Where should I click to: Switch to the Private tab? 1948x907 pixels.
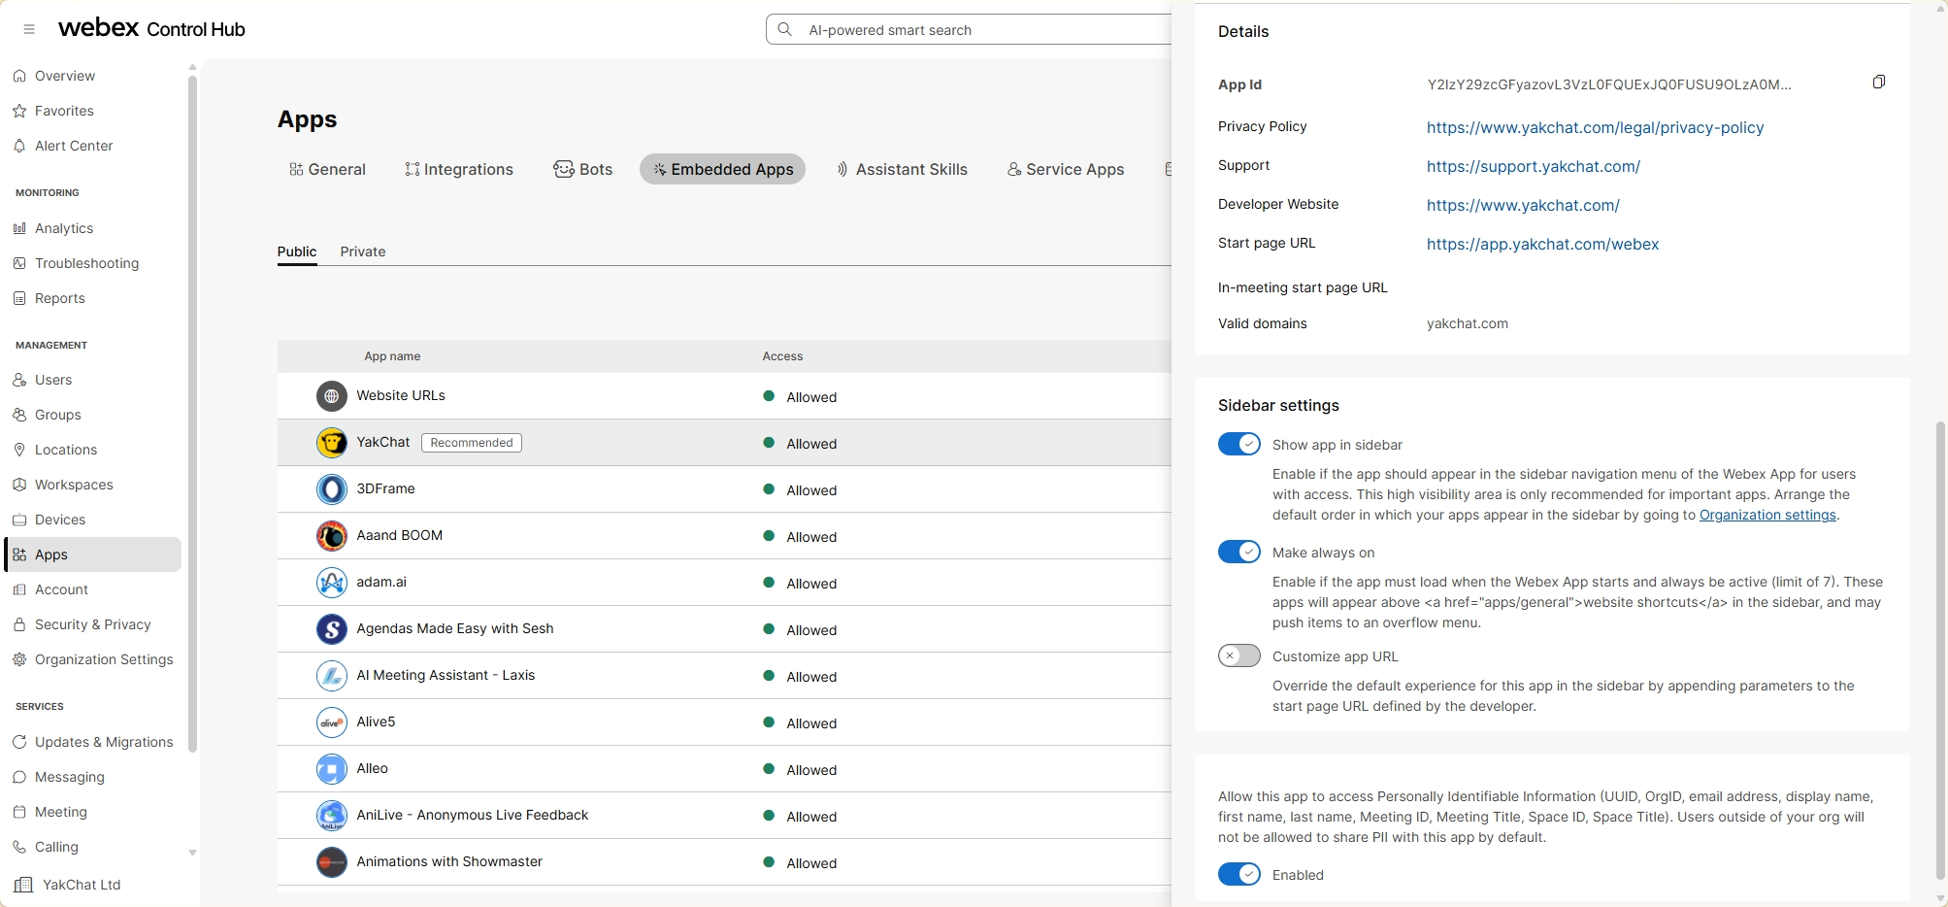(362, 252)
